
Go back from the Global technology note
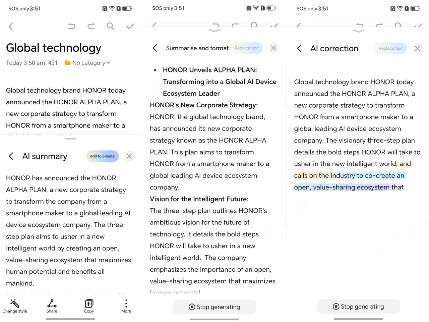click(11, 26)
